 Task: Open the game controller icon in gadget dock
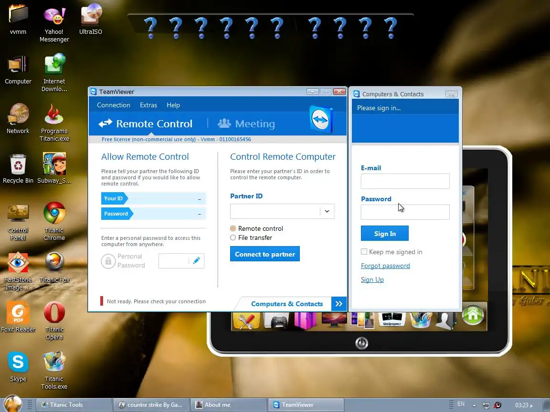pos(276,321)
